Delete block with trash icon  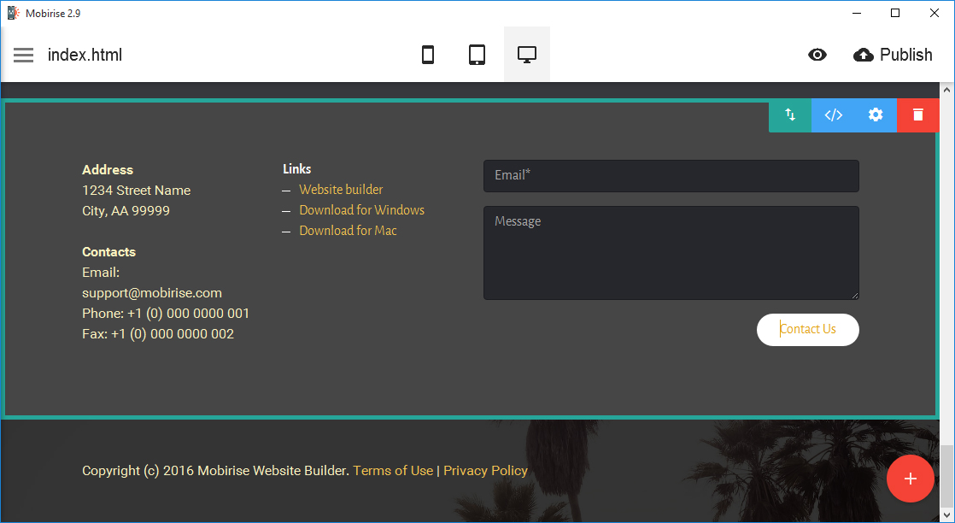[x=918, y=115]
